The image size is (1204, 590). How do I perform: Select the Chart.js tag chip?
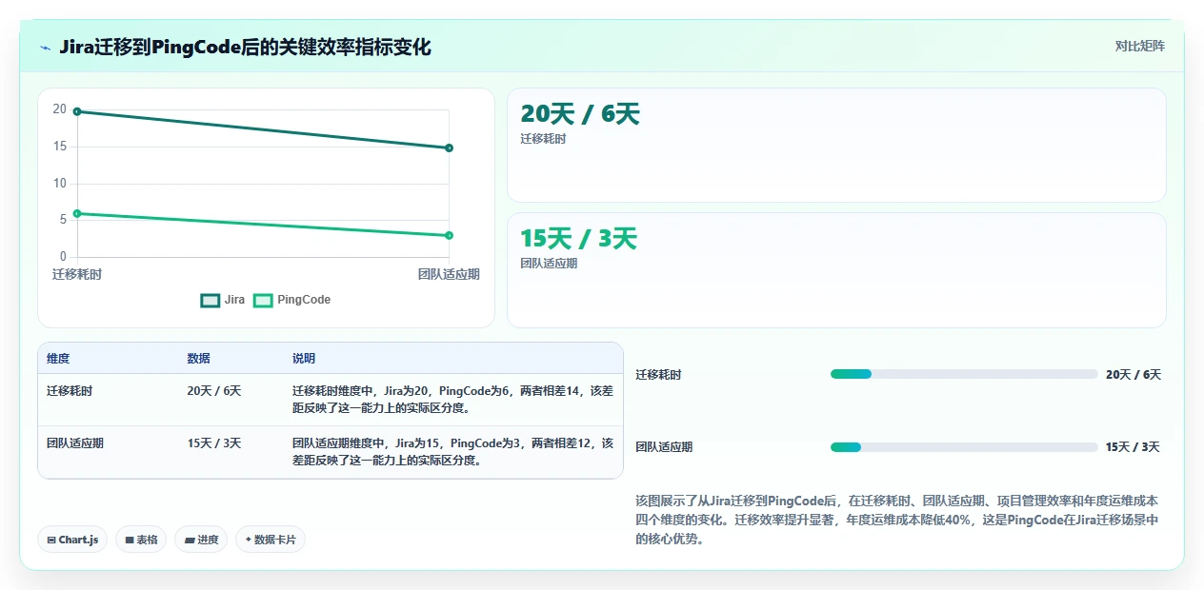coord(73,540)
